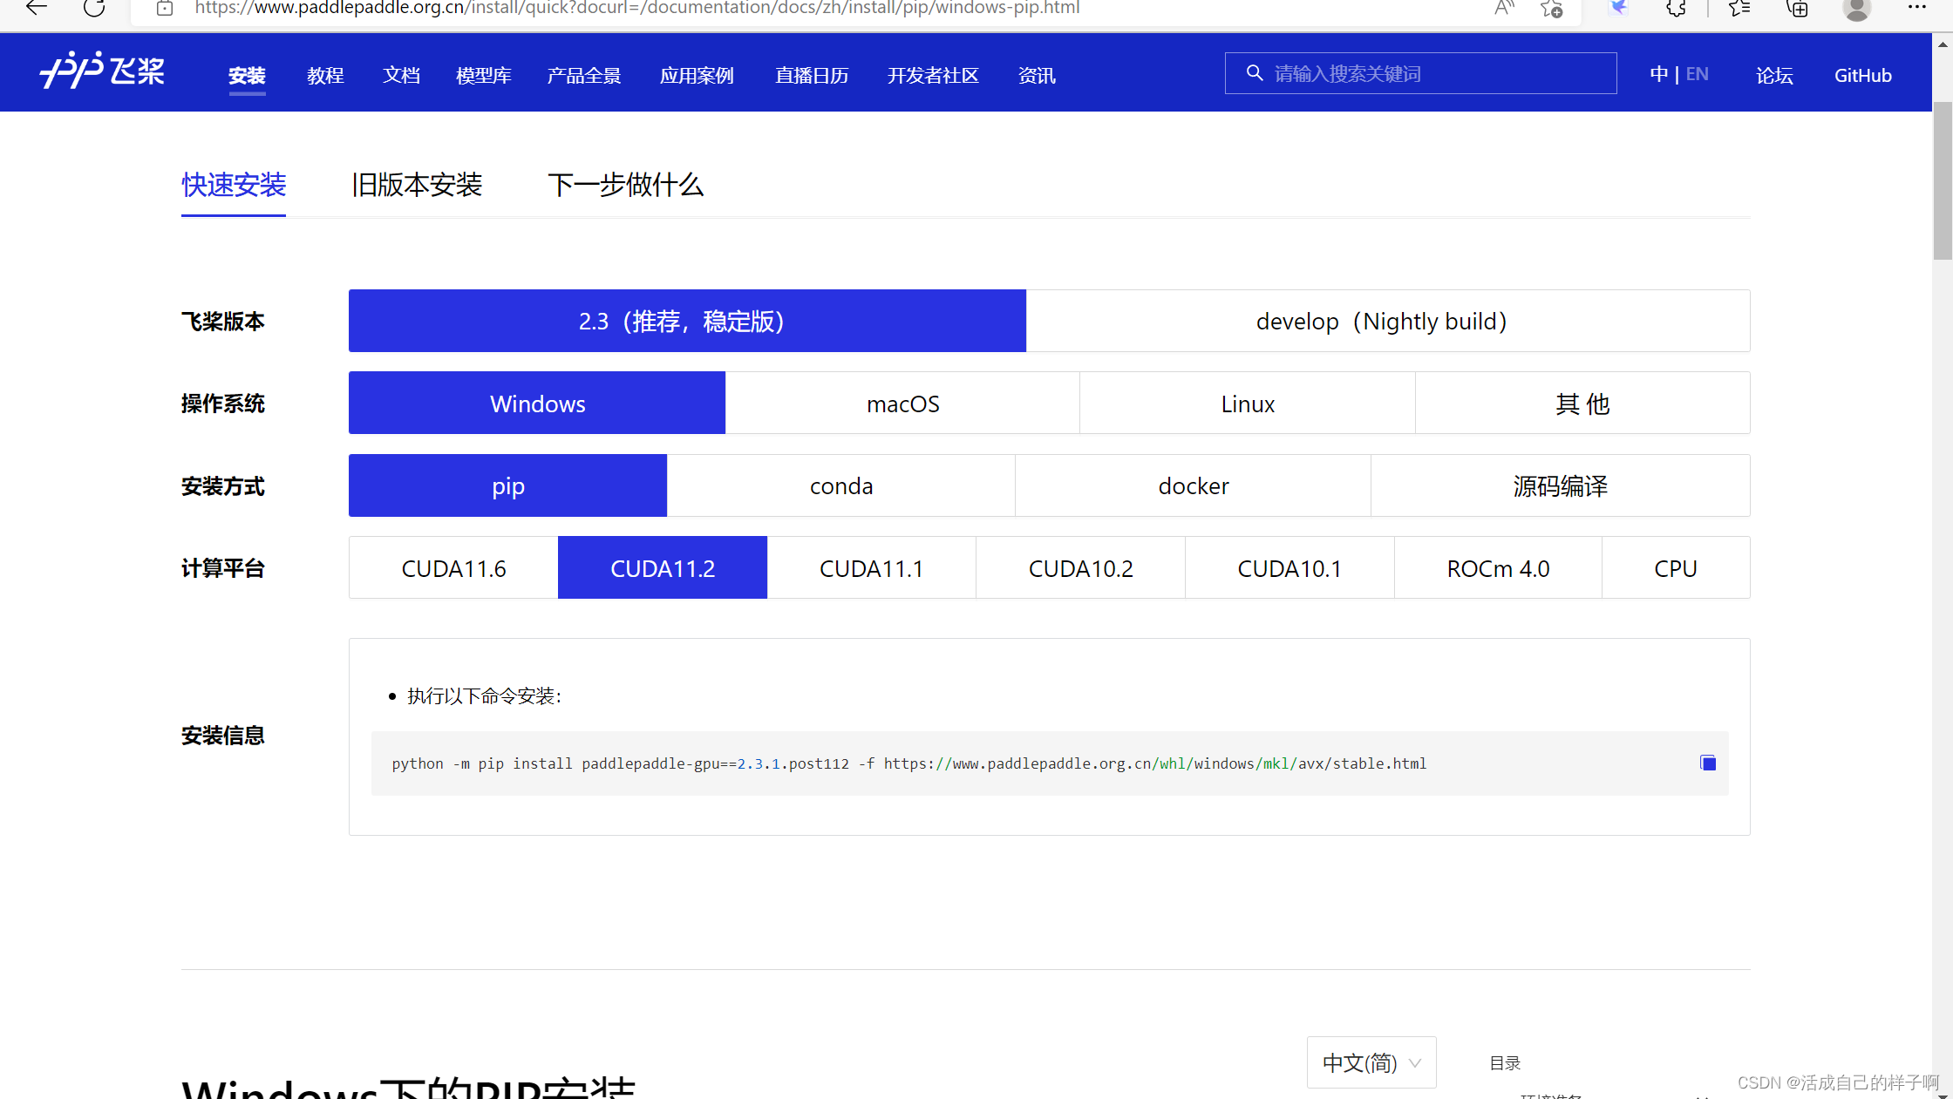Click the search keyword input field
1953x1099 pixels.
point(1430,74)
